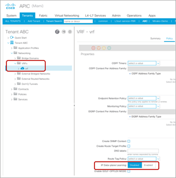This screenshot has width=176, height=178.
Task: Check Create Route Target Profile checkbox
Action: point(129,146)
